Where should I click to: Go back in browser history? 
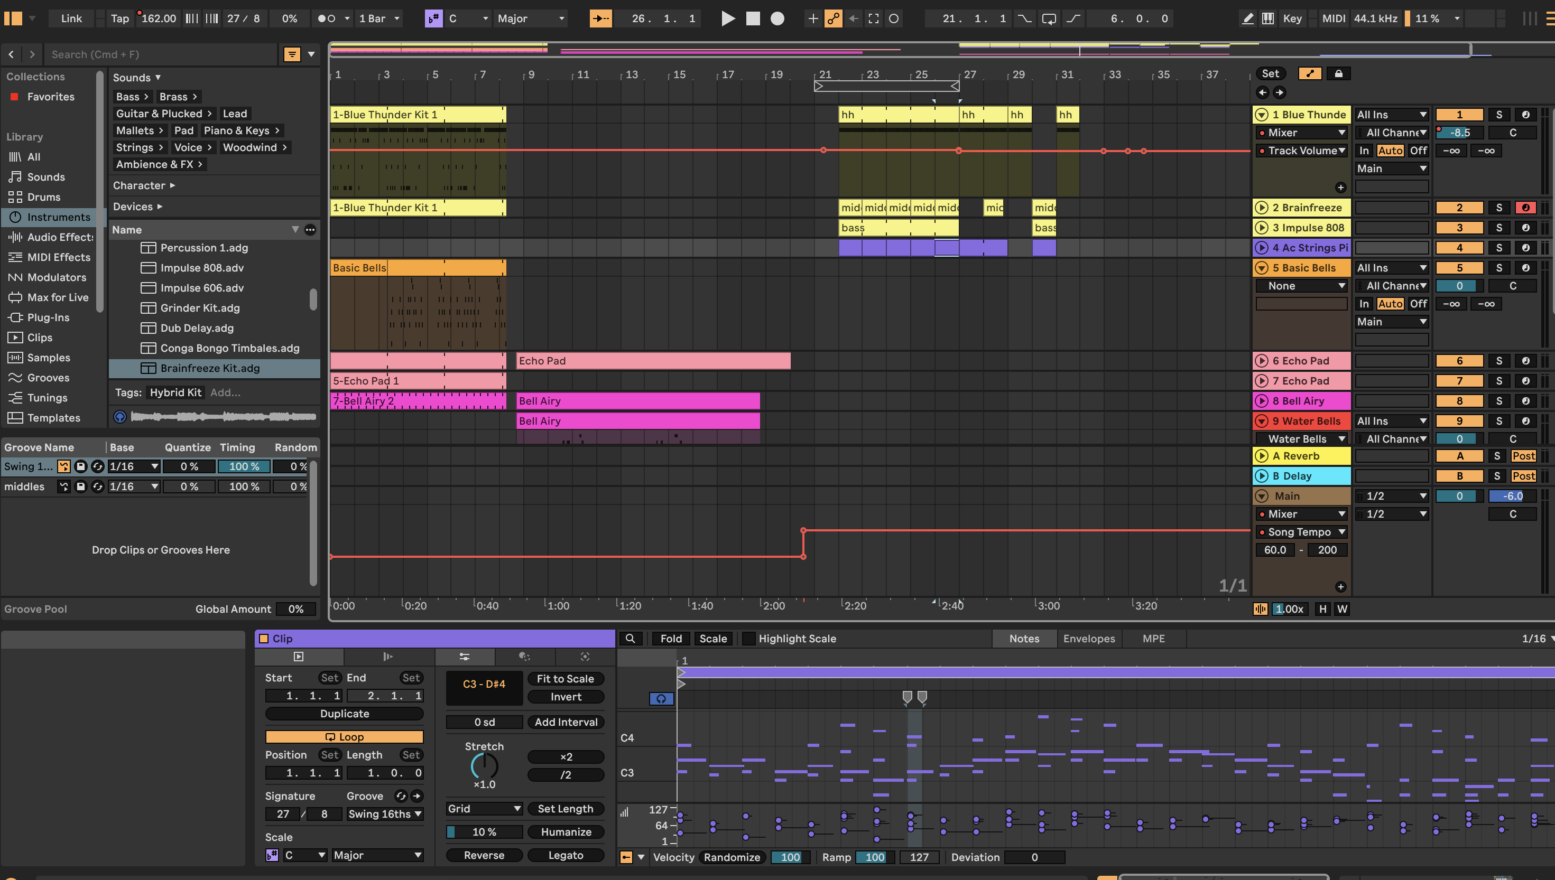coord(11,54)
